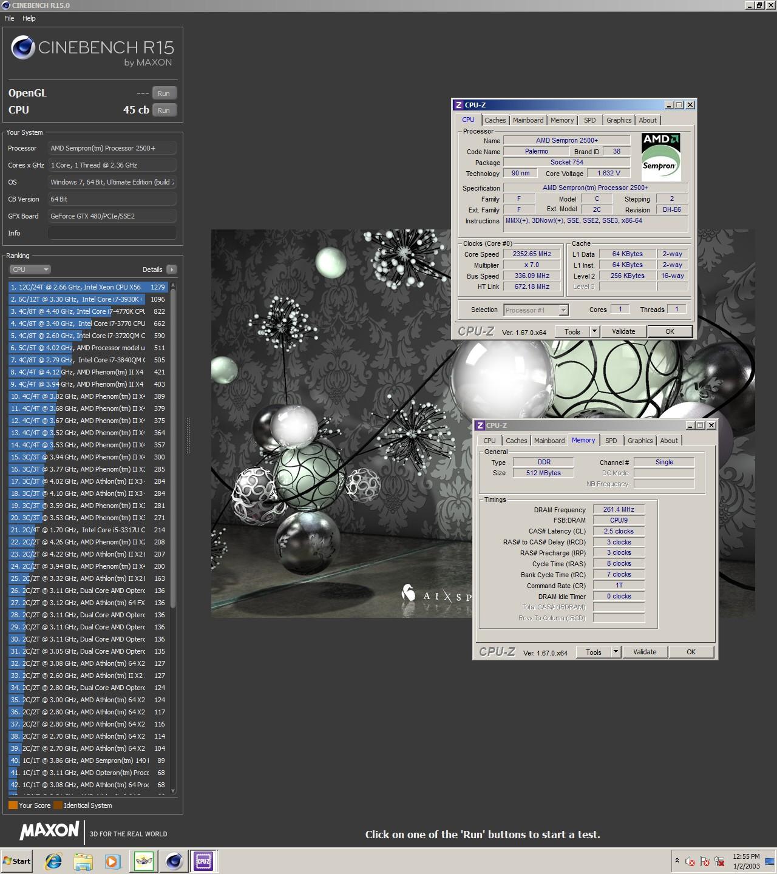Image resolution: width=777 pixels, height=874 pixels.
Task: Click the AMD Sempron logo in CPU-Z
Action: pyautogui.click(x=661, y=156)
